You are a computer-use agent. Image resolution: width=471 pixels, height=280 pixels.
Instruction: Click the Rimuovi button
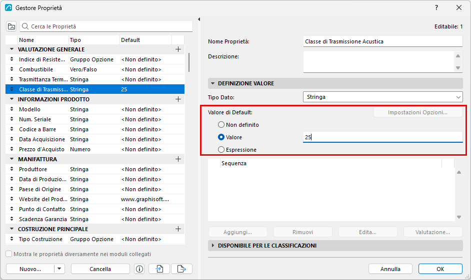point(303,232)
